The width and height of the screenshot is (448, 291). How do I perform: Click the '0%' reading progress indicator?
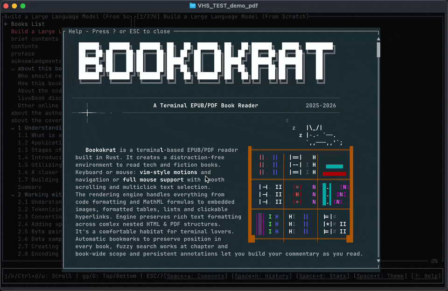click(434, 261)
